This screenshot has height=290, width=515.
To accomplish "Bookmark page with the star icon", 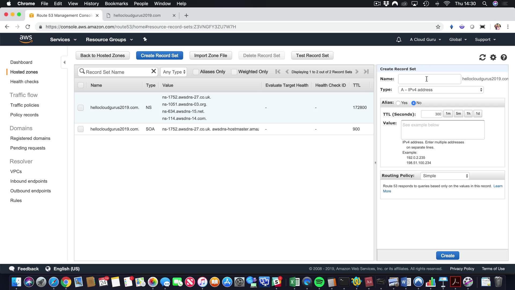I will tap(438, 27).
